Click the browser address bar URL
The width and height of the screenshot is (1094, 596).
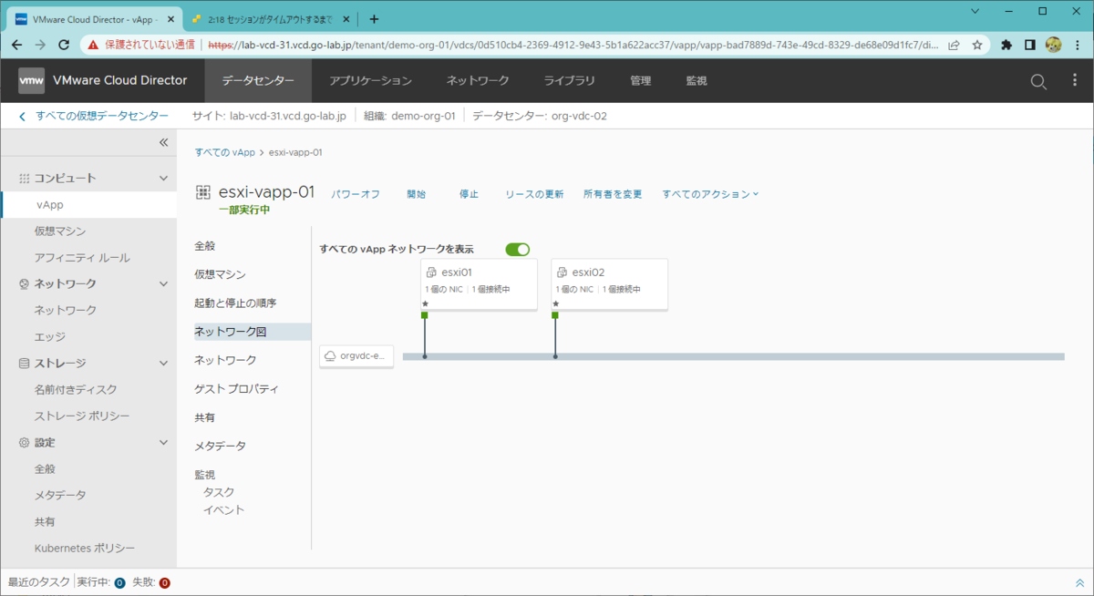[573, 44]
